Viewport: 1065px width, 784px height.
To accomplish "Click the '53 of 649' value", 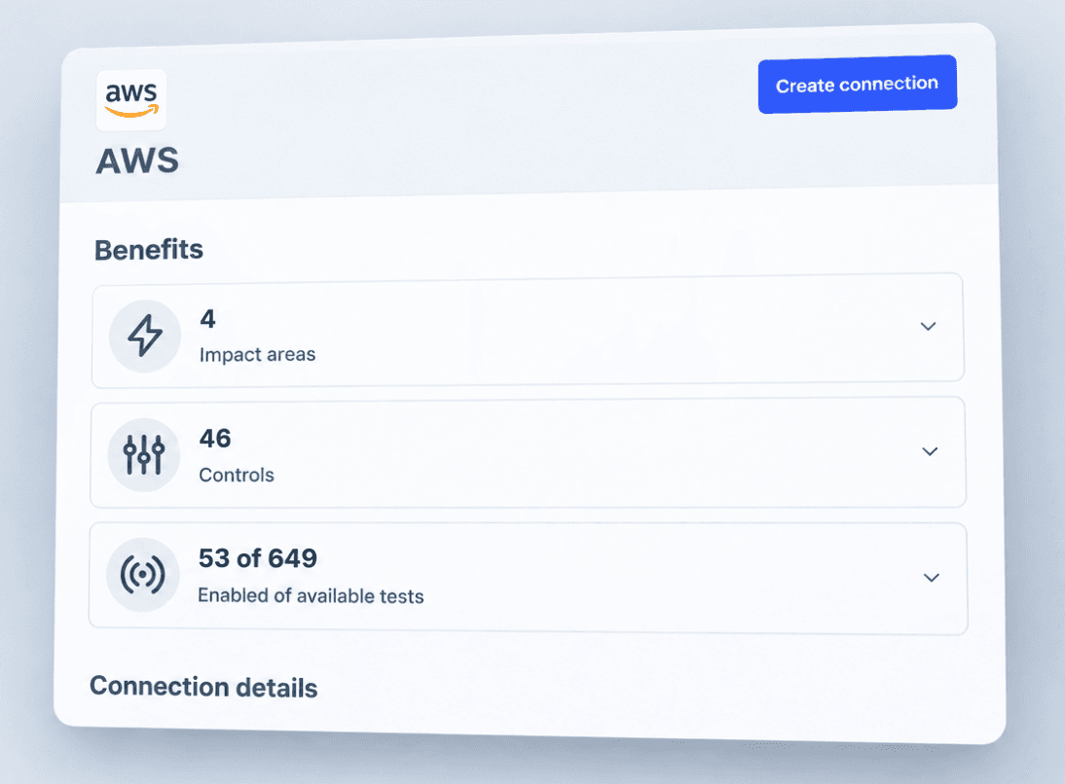I will coord(257,558).
